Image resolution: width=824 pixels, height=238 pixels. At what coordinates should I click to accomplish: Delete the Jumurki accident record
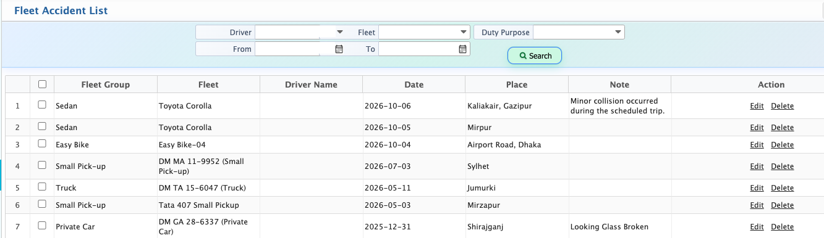(x=782, y=188)
